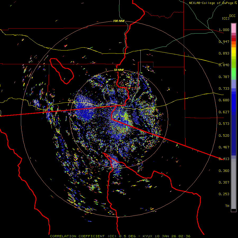Click the 0.413 legend value

224,159
